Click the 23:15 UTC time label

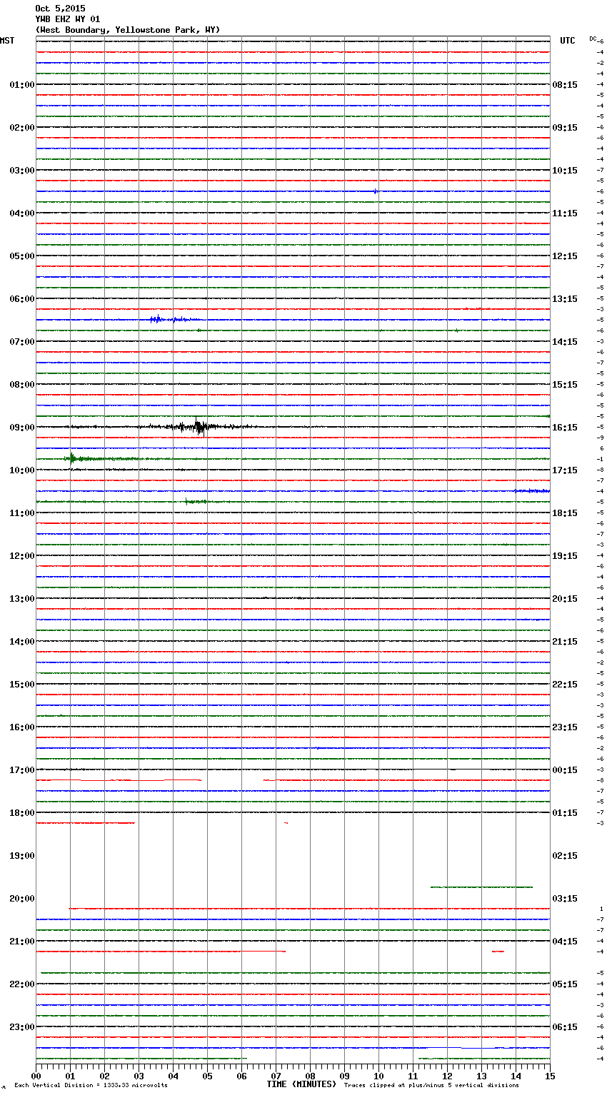[x=565, y=727]
